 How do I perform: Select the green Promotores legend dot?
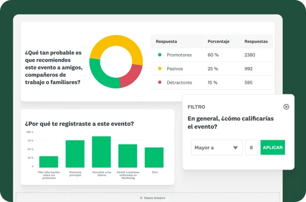click(x=160, y=55)
